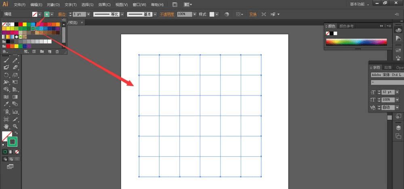Select the Pencil tool

[x=15, y=60]
